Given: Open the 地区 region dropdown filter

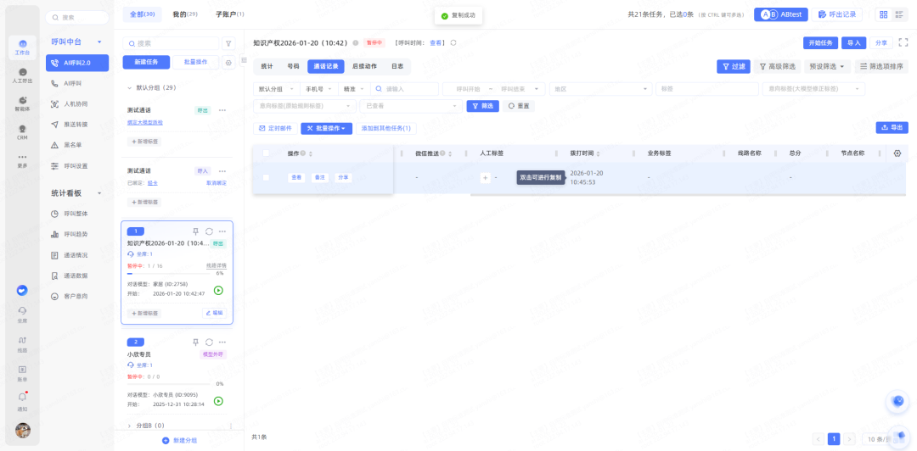Looking at the screenshot, I should pyautogui.click(x=599, y=88).
